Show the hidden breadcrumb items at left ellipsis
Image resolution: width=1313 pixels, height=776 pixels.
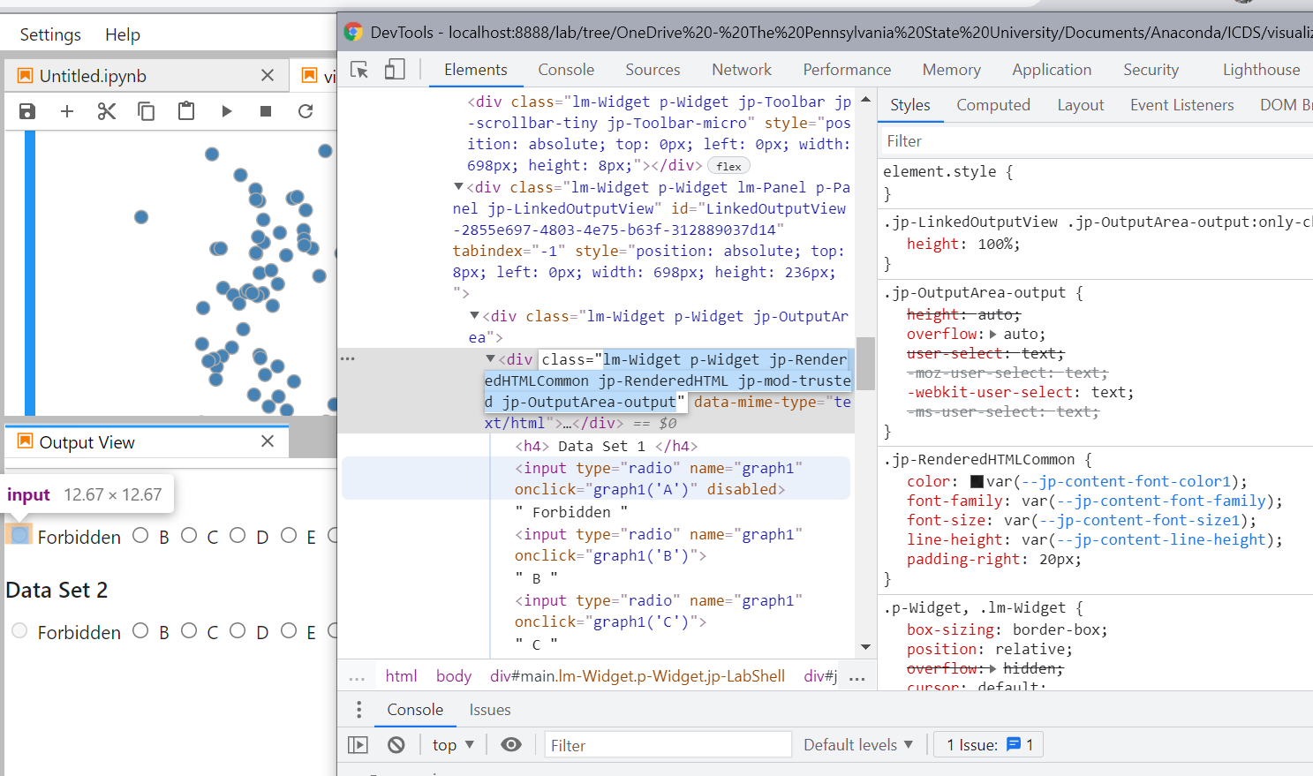coord(357,677)
